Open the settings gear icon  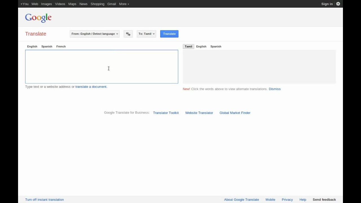coord(338,4)
